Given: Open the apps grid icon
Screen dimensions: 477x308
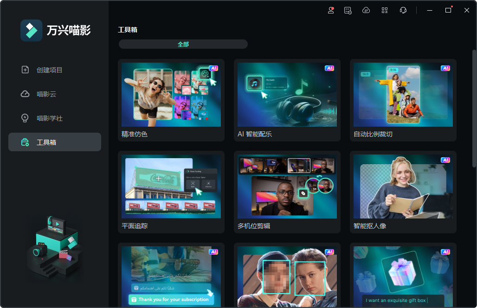Looking at the screenshot, I should click(x=385, y=10).
